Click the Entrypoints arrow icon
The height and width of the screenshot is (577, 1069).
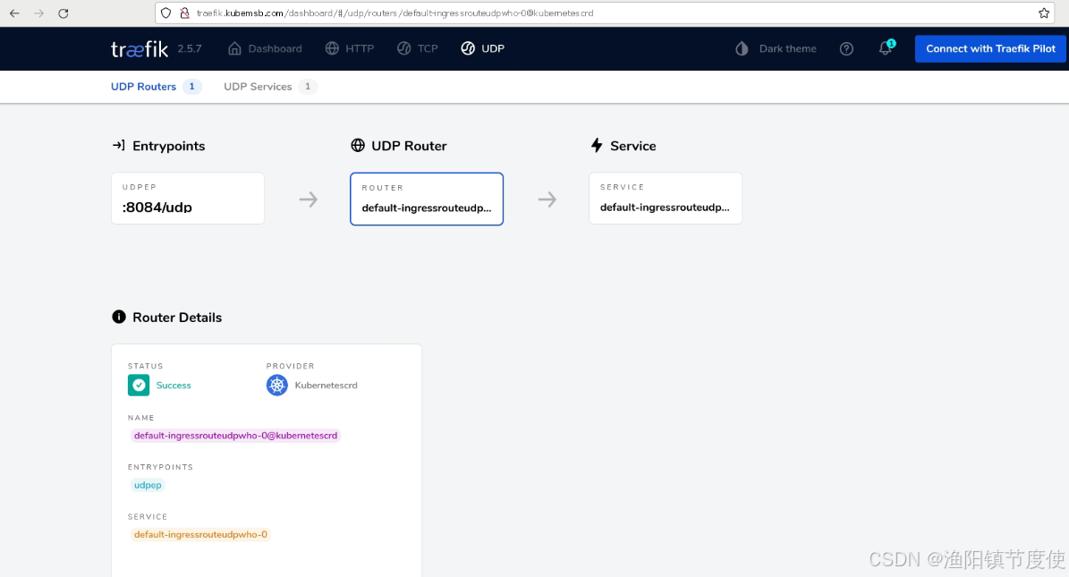pyautogui.click(x=119, y=145)
